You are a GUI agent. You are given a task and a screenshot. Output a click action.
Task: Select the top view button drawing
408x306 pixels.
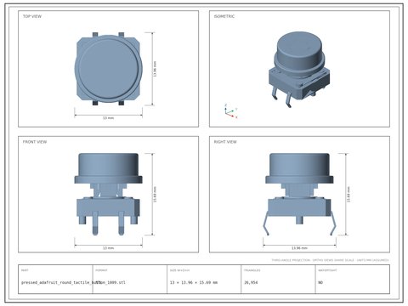coord(108,69)
